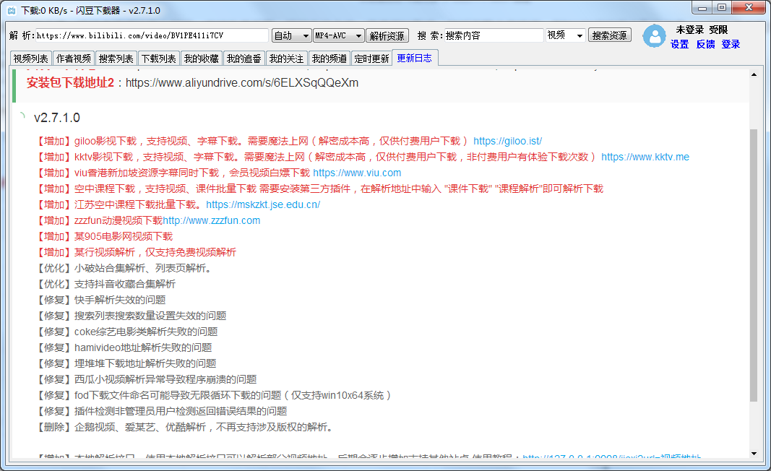Click the 未登录 受限 status text
This screenshot has height=471, width=771.
[702, 30]
